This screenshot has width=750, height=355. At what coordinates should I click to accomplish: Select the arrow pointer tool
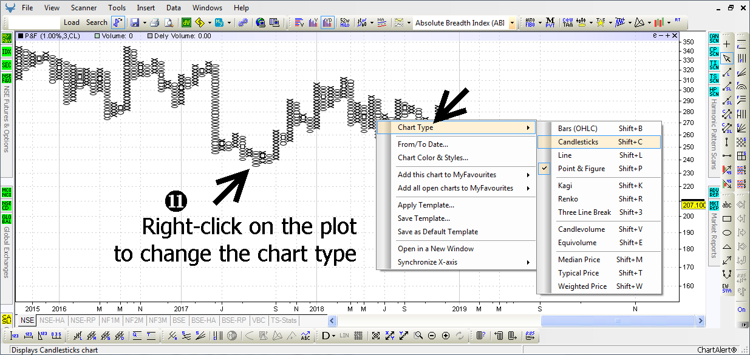727,58
